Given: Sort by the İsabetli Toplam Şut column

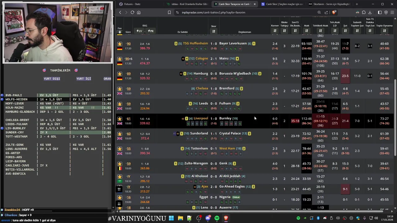Looking at the screenshot, I should click(357, 31).
